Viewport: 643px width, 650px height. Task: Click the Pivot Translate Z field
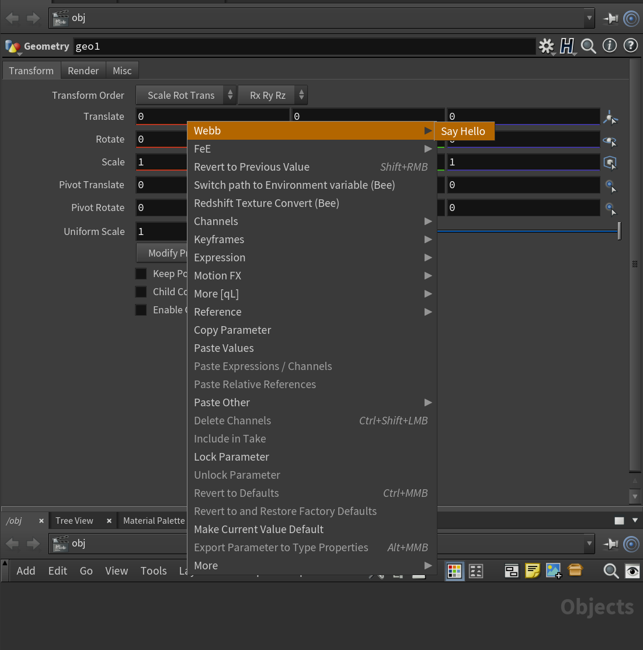pyautogui.click(x=524, y=185)
